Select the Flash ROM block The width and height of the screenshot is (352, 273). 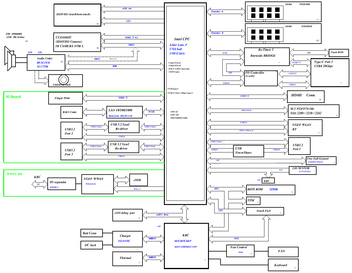pyautogui.click(x=339, y=53)
